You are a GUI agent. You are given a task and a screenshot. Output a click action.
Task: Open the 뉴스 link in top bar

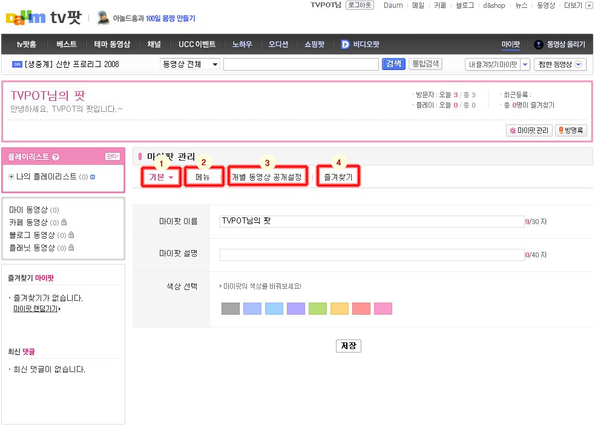[x=521, y=5]
